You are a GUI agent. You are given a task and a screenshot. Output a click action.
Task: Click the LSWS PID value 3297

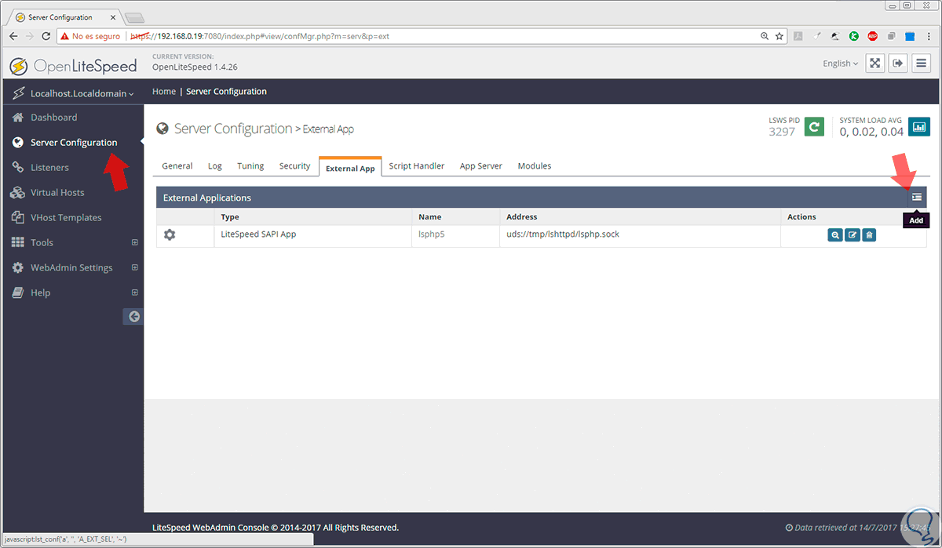[782, 132]
